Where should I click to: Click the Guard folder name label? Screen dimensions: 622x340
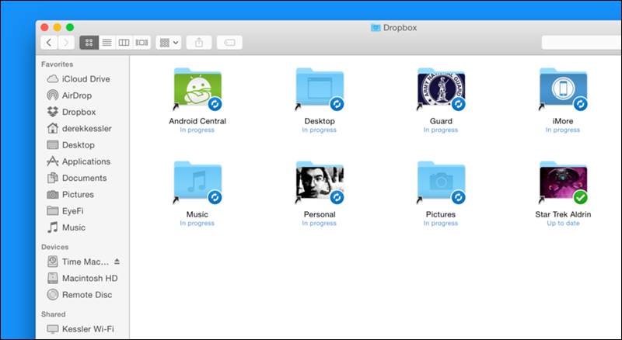[441, 121]
